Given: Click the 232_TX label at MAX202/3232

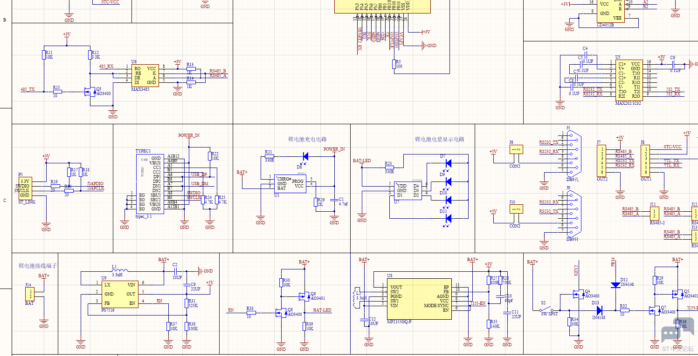Looking at the screenshot, I should click(x=673, y=89).
